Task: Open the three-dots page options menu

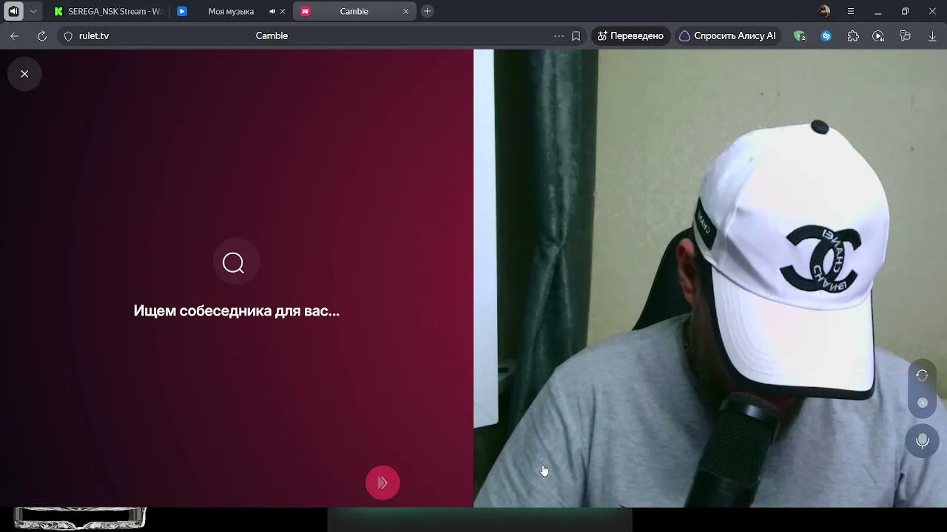Action: pyautogui.click(x=559, y=35)
